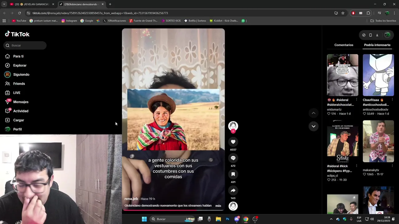
Task: Open the Instagram bookmark
Action: (69, 21)
